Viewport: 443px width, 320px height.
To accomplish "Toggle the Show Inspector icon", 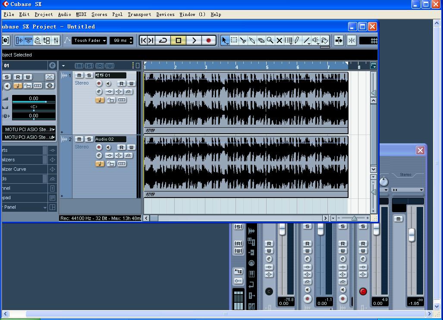I will tap(19, 41).
